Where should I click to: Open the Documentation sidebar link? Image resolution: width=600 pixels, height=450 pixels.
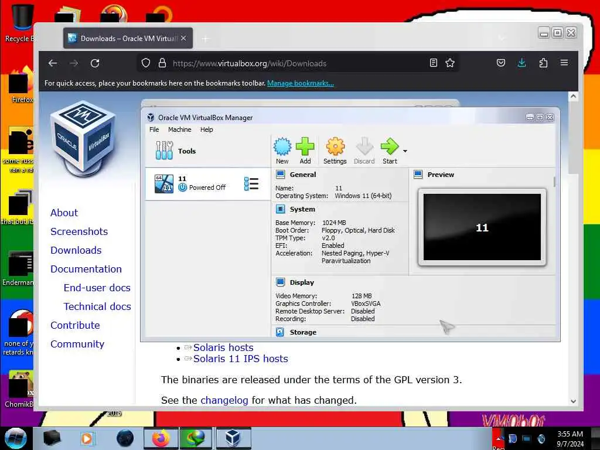tap(86, 269)
